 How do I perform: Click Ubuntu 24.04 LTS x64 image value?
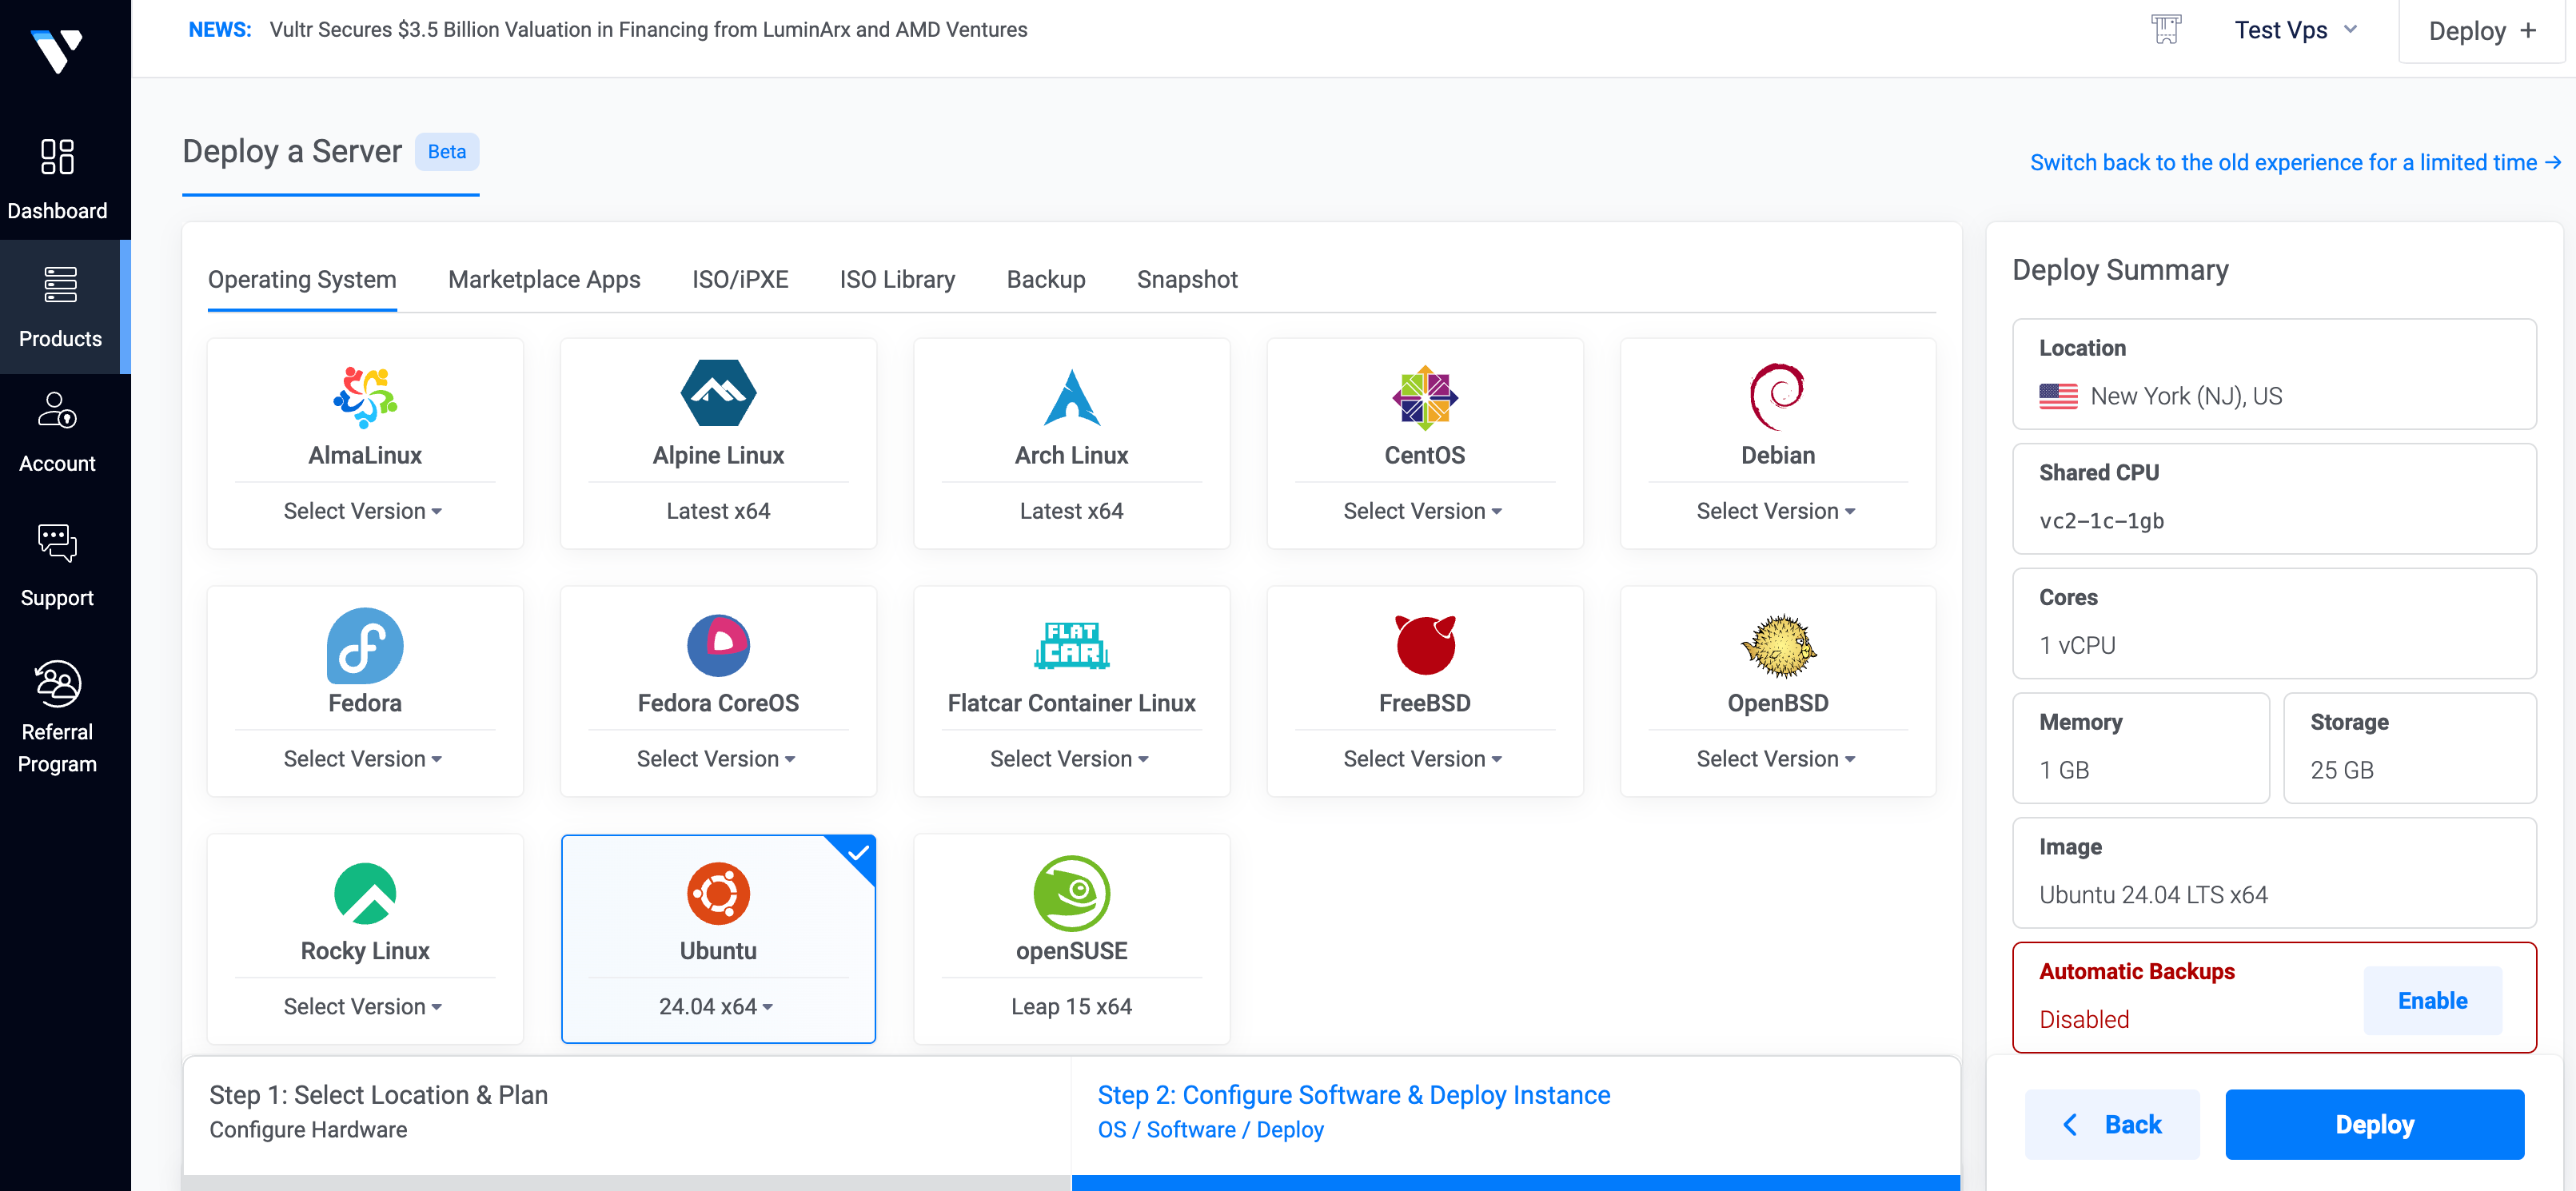[x=2153, y=895]
